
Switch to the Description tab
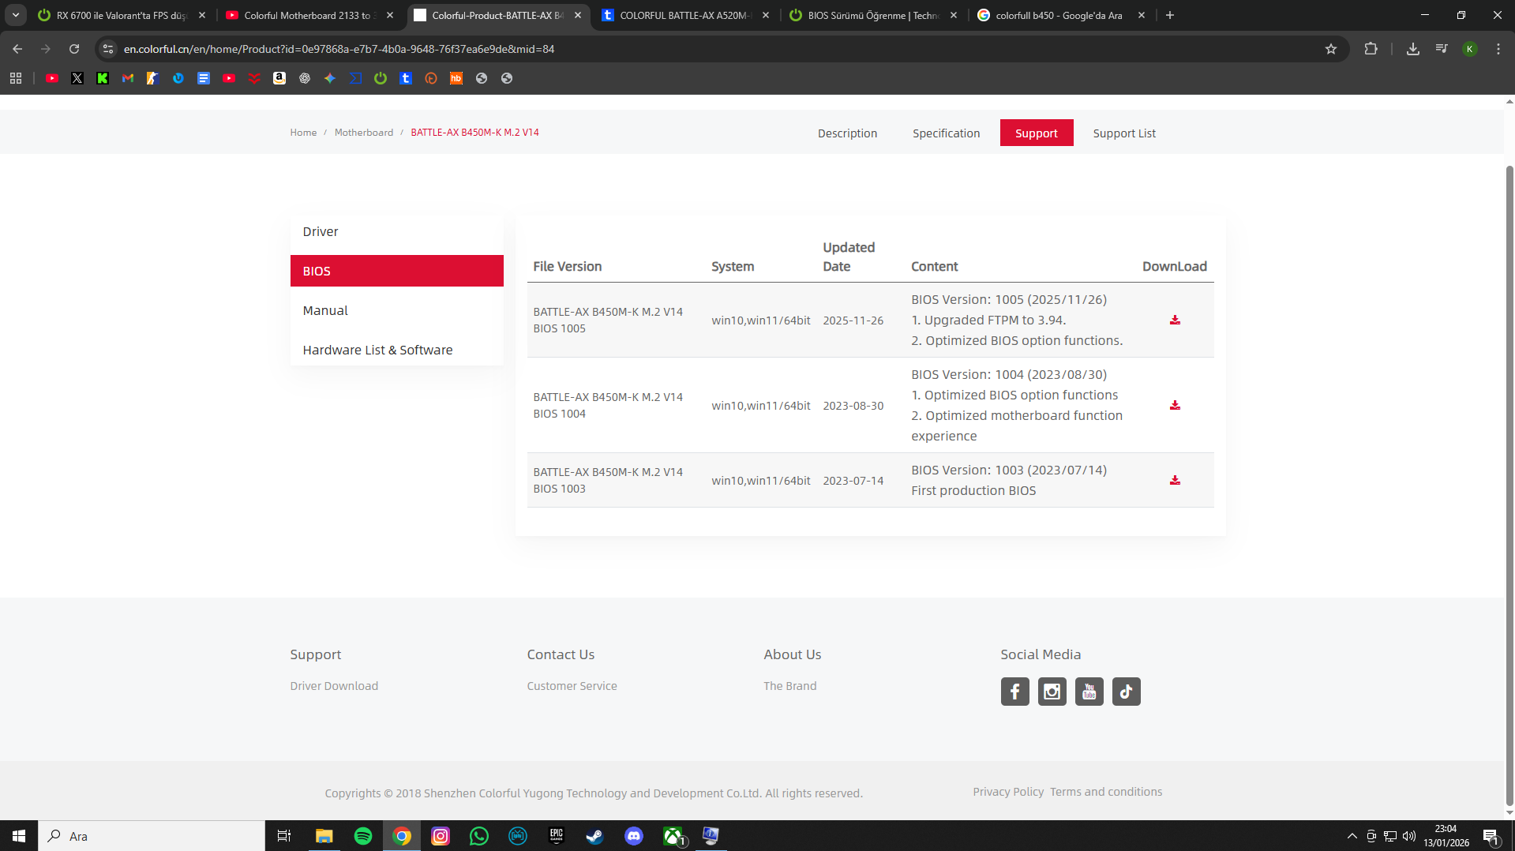coord(847,133)
